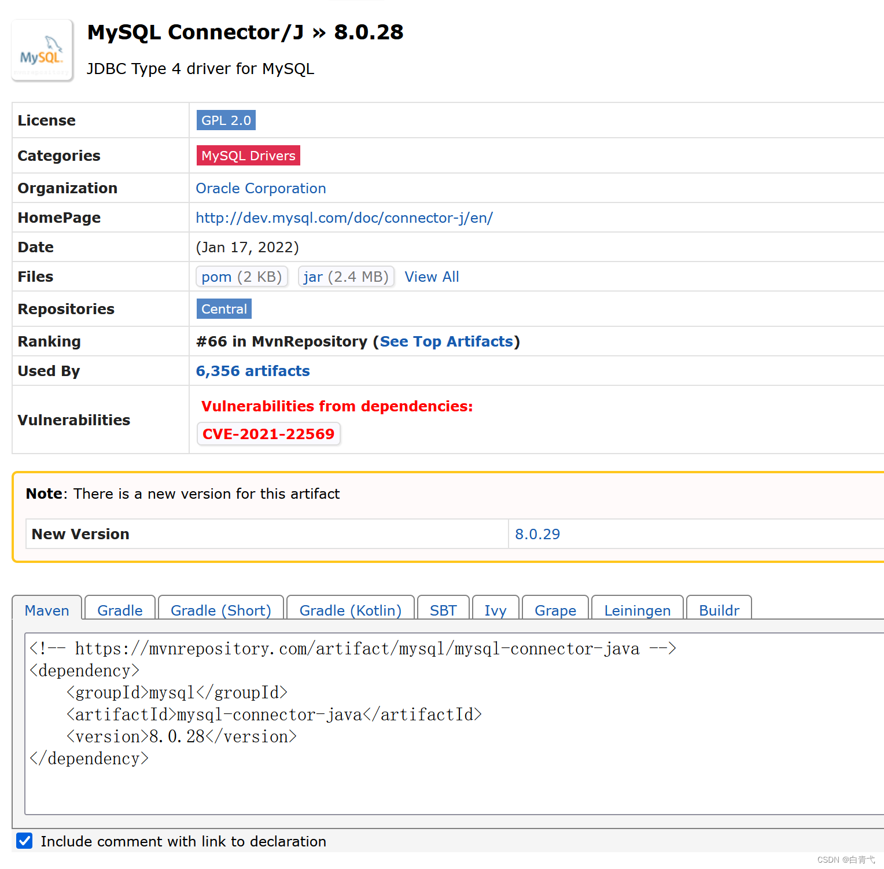Uncheck Include comment with link to declaration
The image size is (884, 869).
pyautogui.click(x=24, y=841)
